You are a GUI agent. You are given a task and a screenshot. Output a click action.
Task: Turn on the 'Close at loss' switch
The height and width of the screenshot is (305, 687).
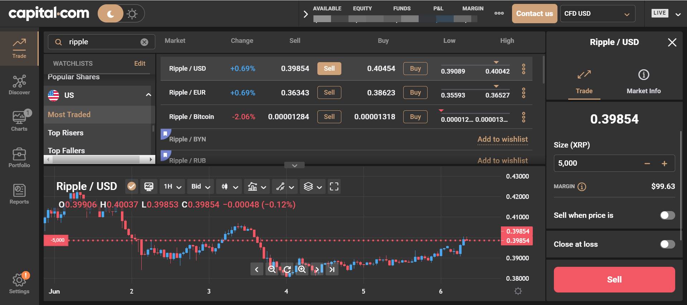coord(667,244)
